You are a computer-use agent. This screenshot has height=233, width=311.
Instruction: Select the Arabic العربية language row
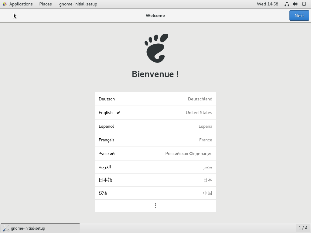[x=155, y=167]
